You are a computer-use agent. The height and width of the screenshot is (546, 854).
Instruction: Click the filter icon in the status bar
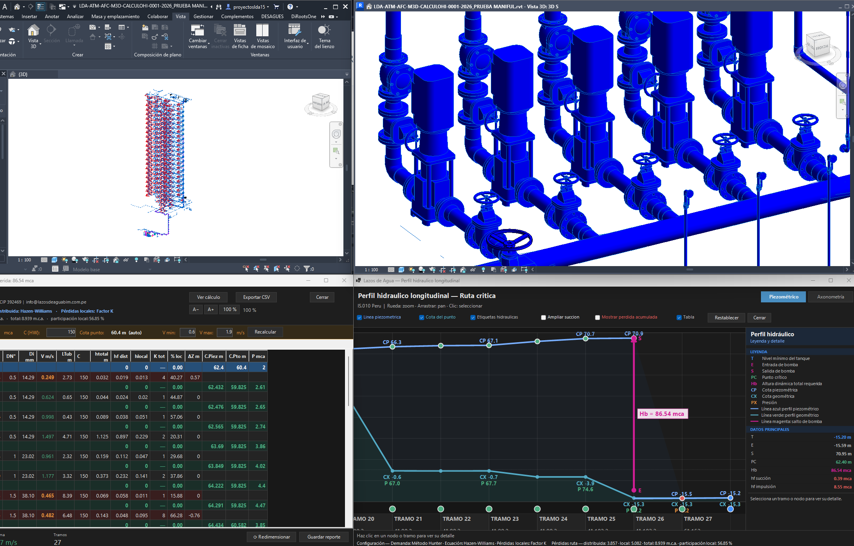tap(307, 269)
